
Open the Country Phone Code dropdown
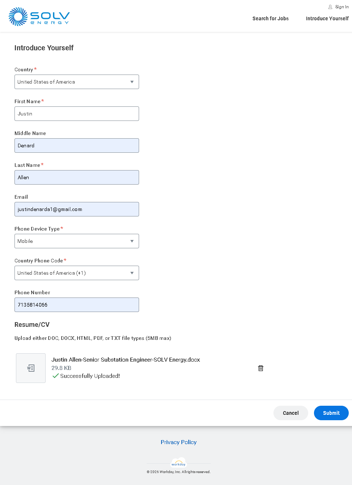click(77, 273)
